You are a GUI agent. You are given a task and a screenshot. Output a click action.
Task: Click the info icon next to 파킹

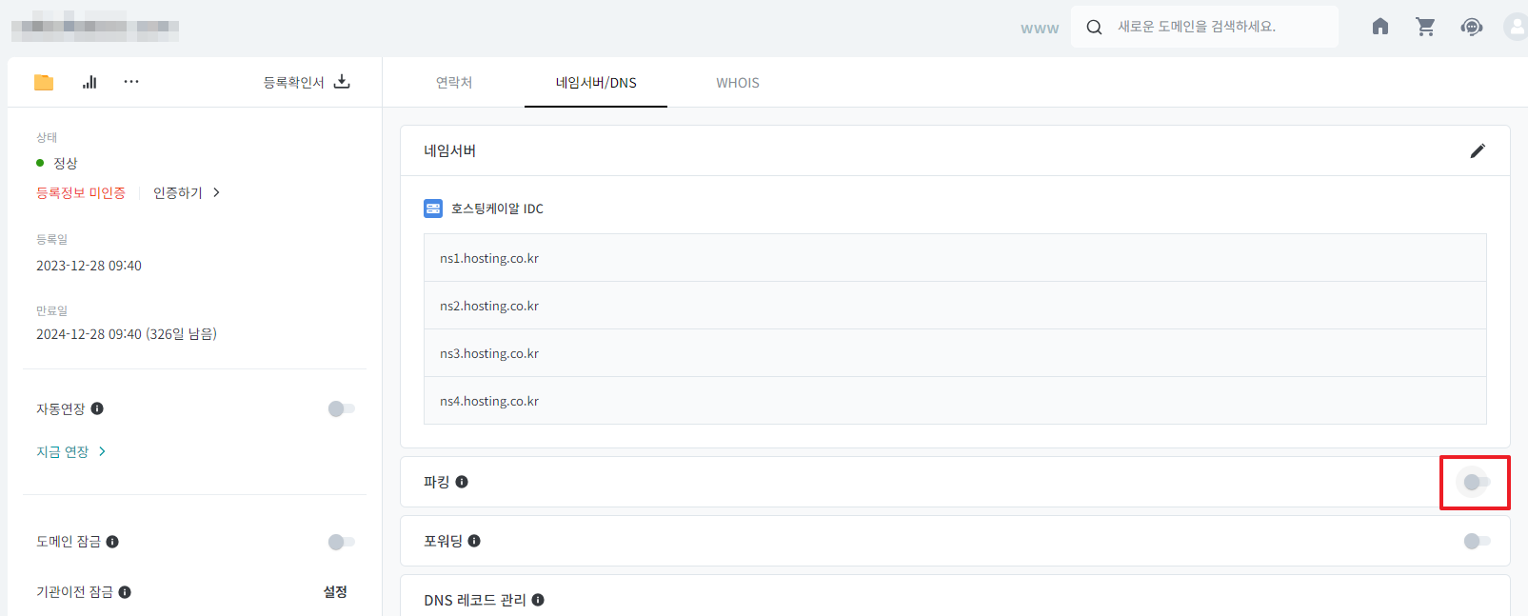462,482
